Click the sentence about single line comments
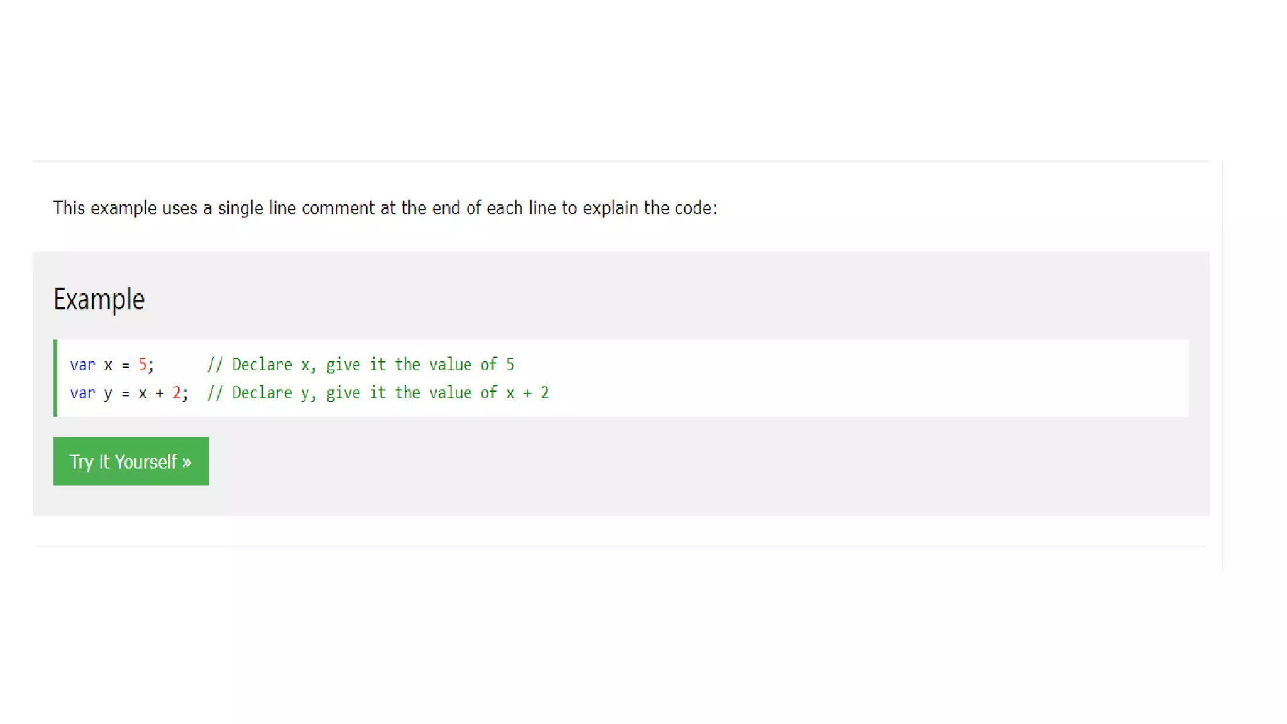The image size is (1287, 724). 385,208
